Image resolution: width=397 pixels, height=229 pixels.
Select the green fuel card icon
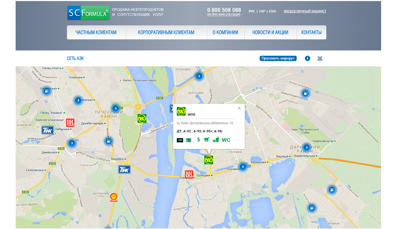pos(188,140)
